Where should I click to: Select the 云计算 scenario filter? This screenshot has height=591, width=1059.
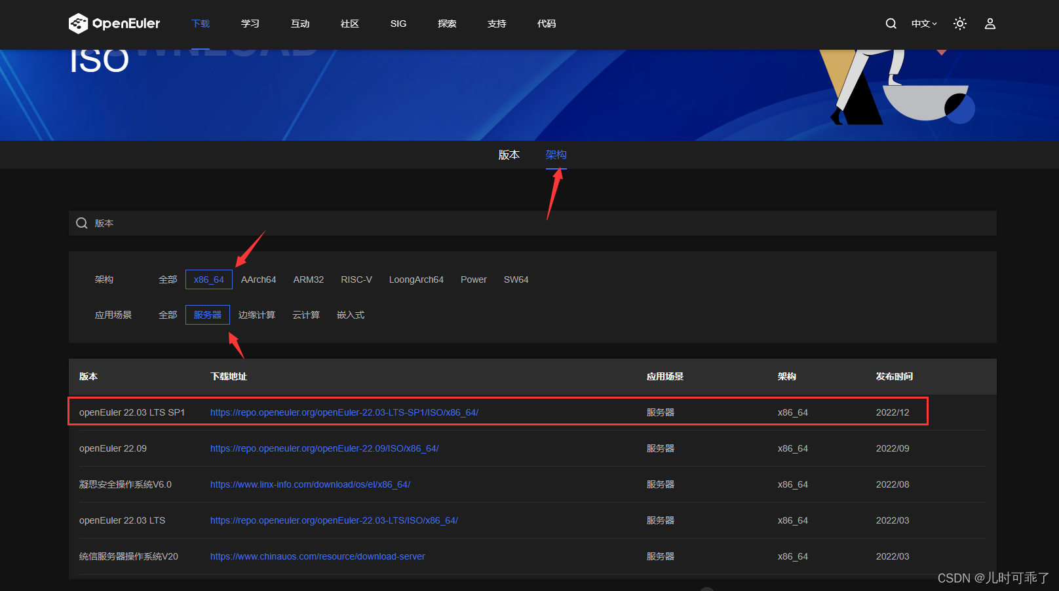pos(306,315)
